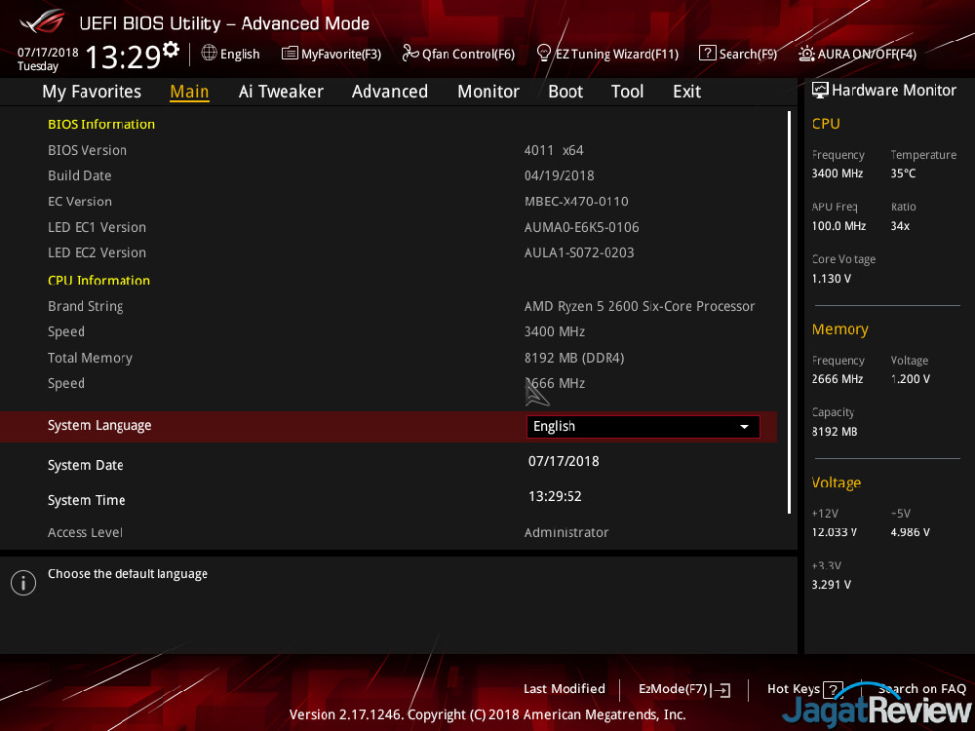
Task: Launch EZ Tuning Wizard bulb icon
Action: [544, 54]
